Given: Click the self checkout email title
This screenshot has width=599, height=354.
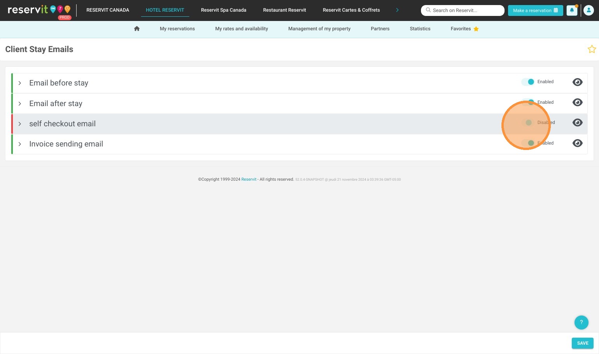Looking at the screenshot, I should click(62, 124).
